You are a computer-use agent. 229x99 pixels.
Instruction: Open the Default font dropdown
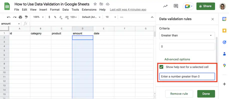[91, 17]
